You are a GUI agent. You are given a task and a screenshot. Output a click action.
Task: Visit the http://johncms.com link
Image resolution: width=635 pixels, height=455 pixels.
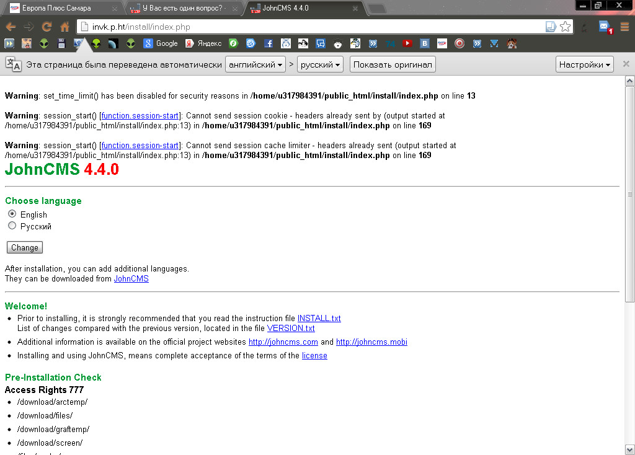coord(283,342)
